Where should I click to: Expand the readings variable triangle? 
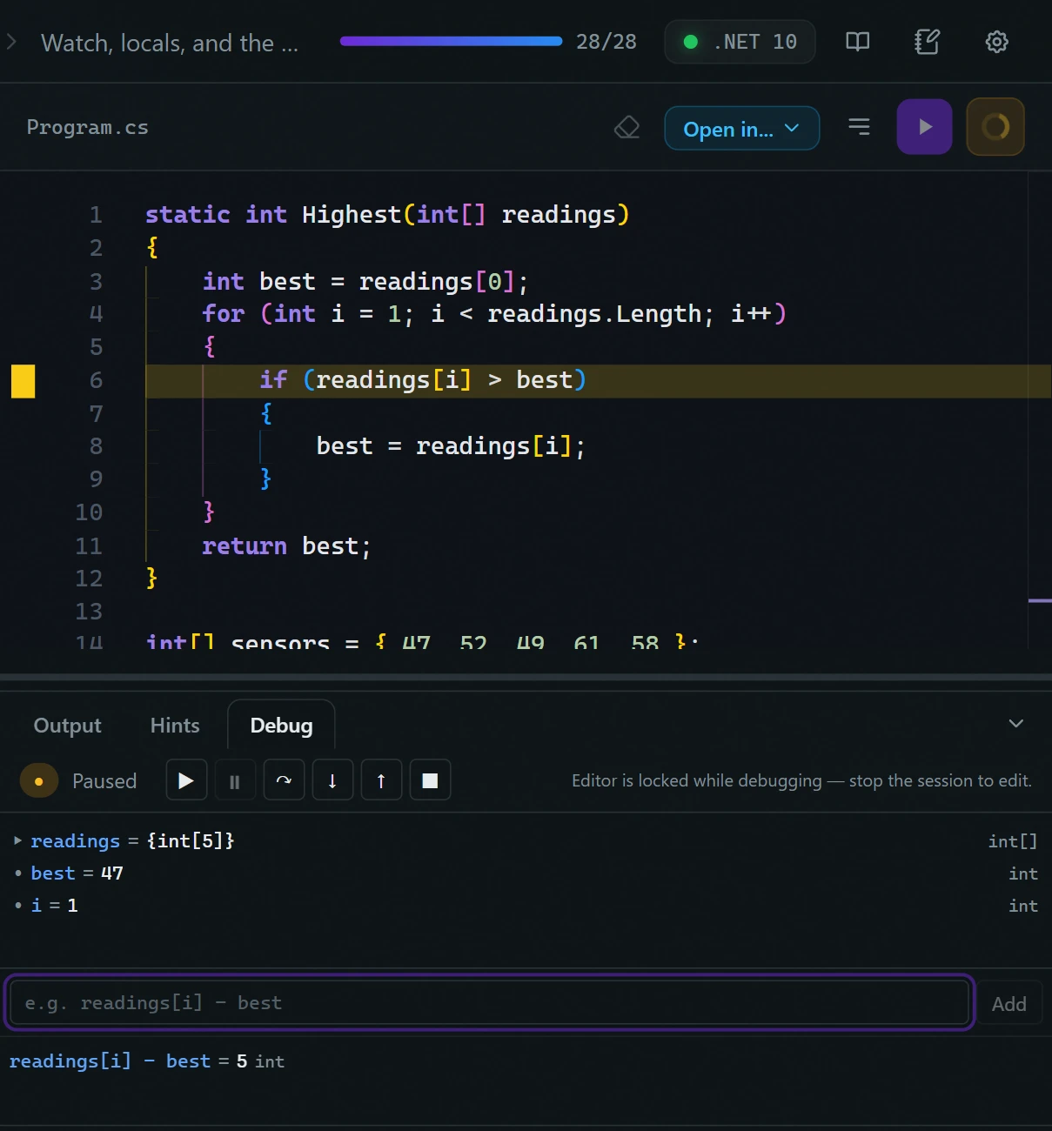[x=17, y=840]
